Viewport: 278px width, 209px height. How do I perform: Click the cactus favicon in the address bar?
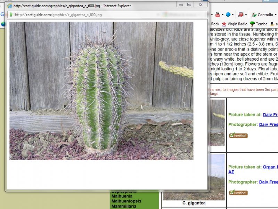11,15
